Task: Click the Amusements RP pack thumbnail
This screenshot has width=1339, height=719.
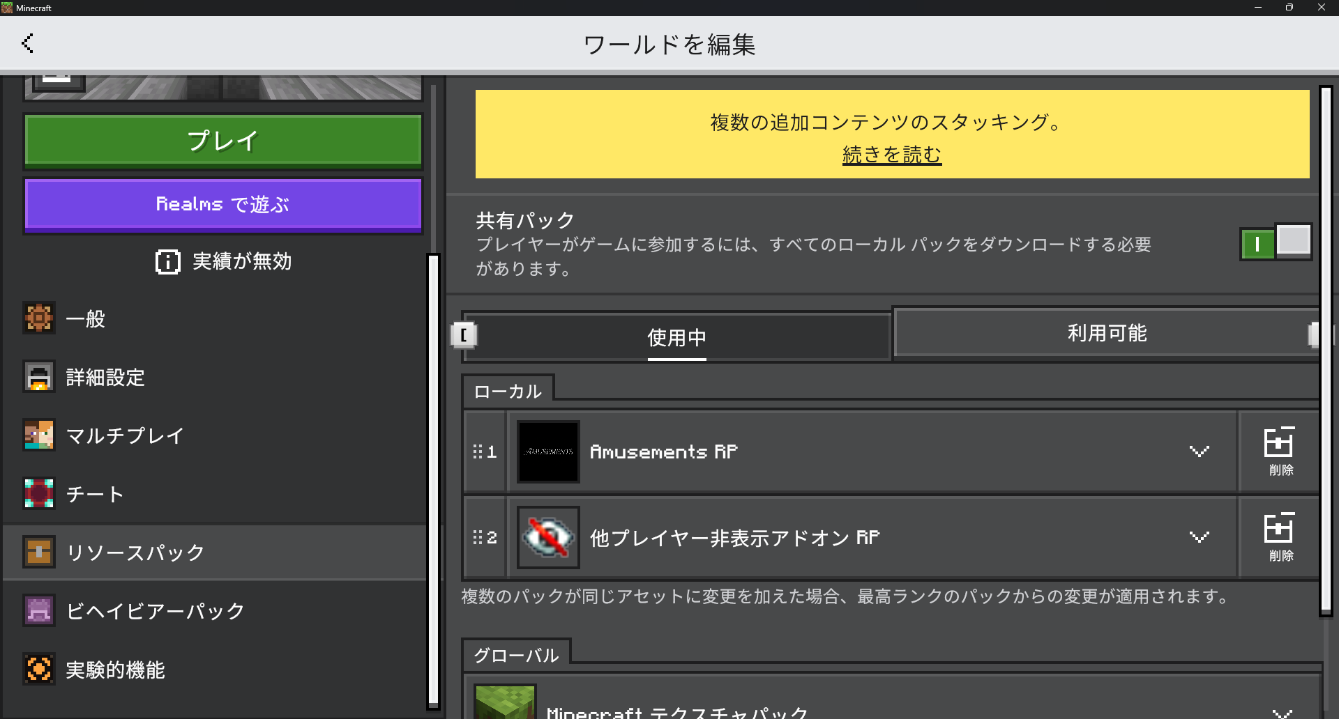Action: point(548,451)
